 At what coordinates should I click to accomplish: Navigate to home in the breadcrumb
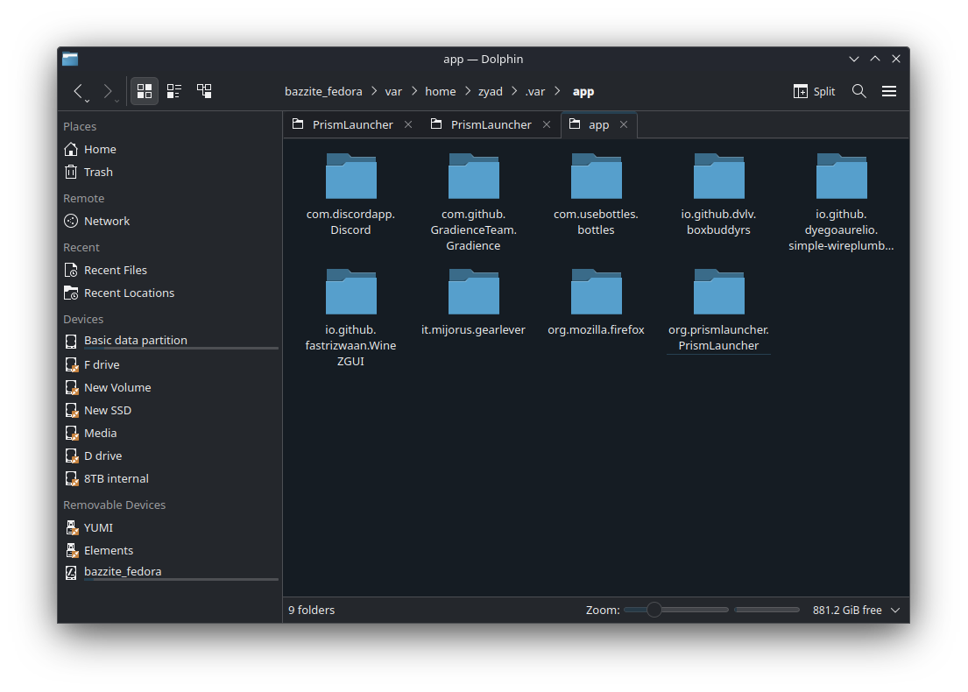(x=440, y=91)
